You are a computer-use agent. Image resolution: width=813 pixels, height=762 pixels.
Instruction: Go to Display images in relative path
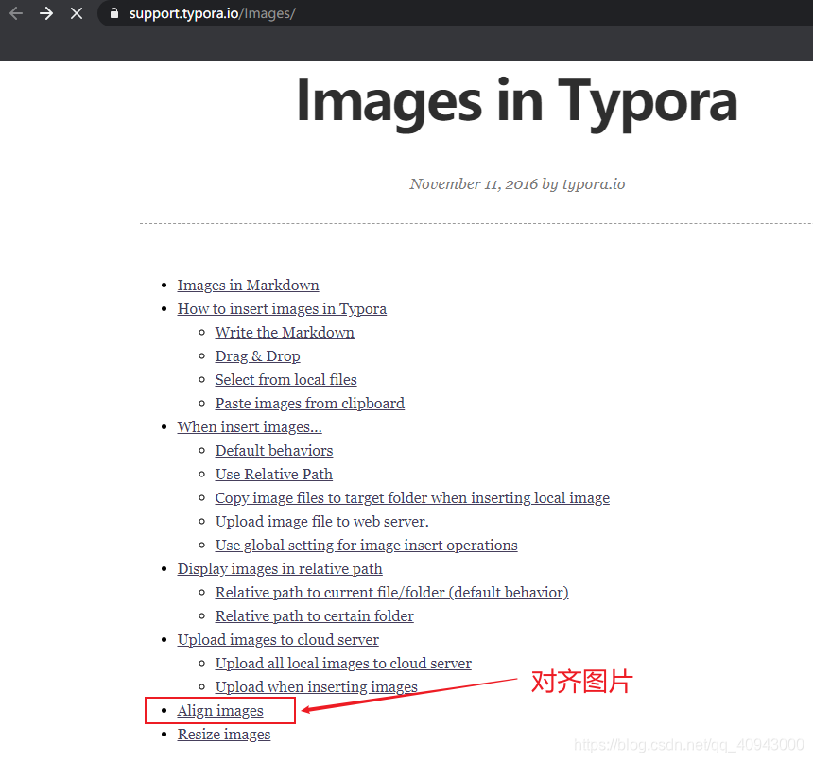point(280,568)
